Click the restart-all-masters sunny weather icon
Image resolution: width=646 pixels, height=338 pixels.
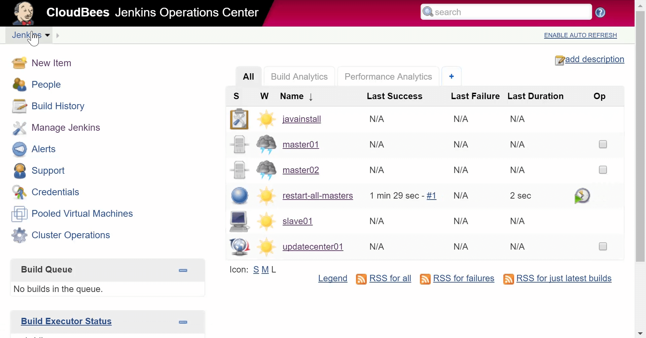266,196
